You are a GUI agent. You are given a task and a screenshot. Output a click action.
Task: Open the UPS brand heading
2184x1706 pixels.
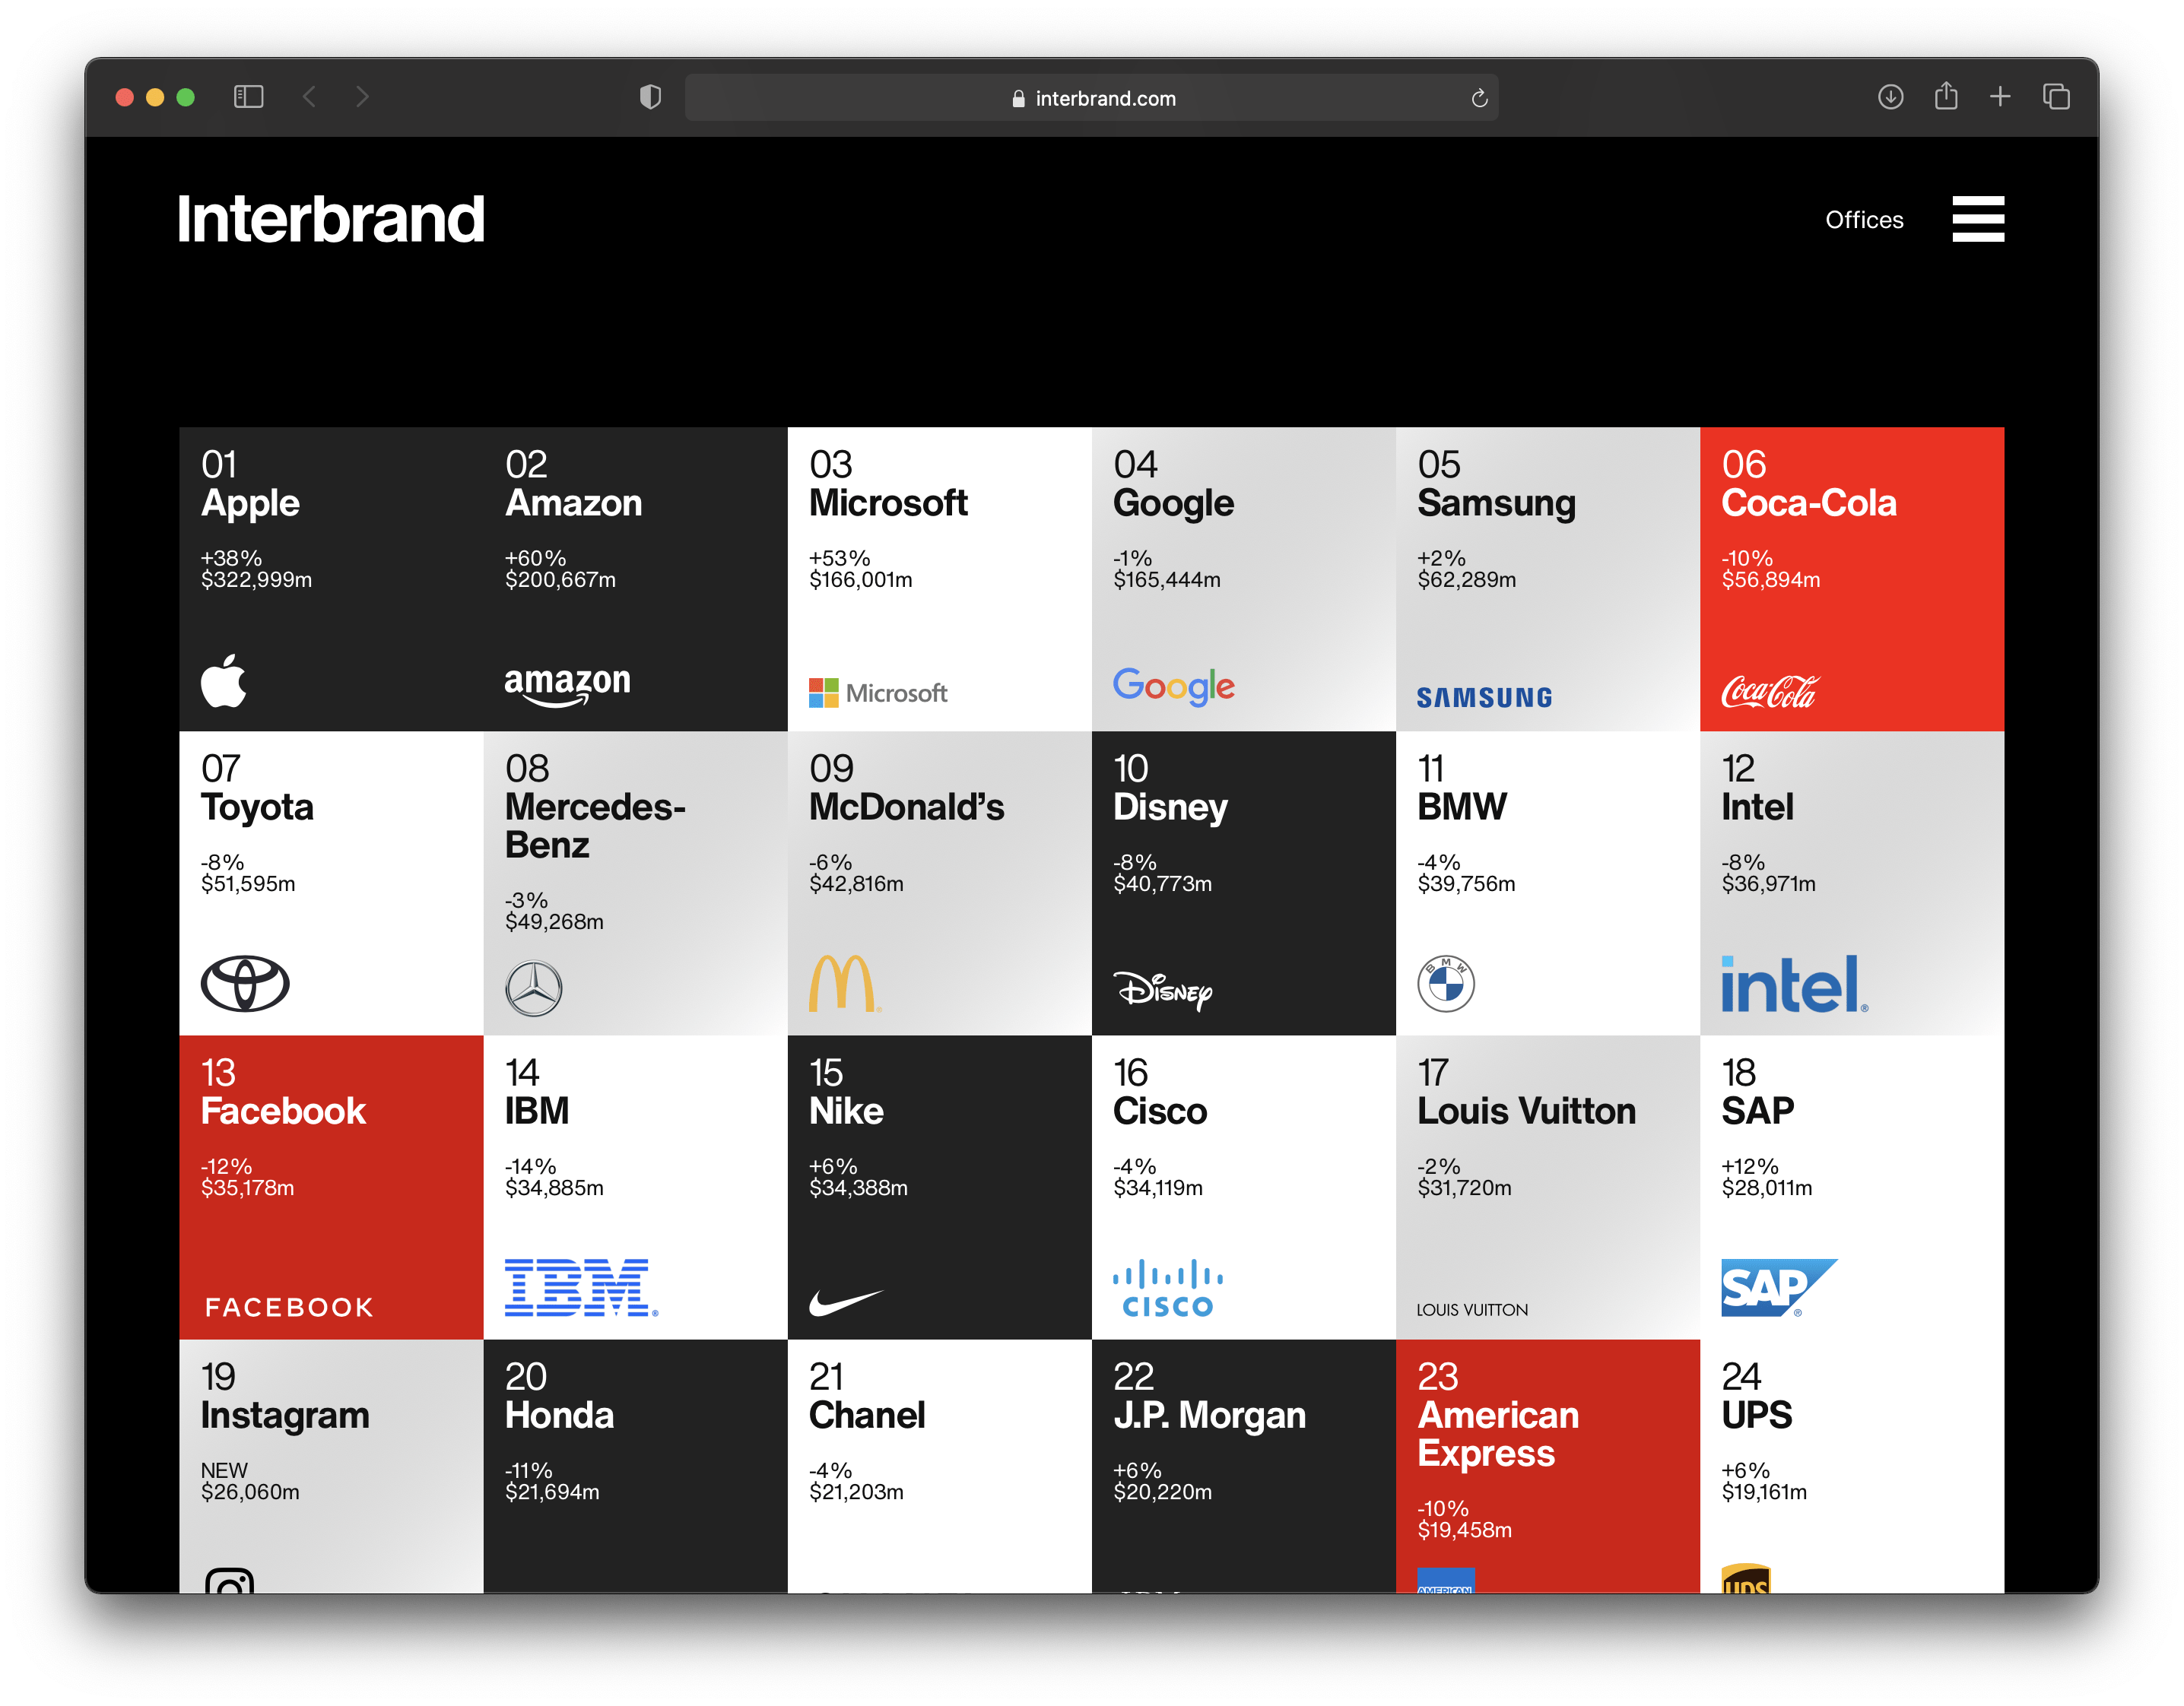1756,1415
